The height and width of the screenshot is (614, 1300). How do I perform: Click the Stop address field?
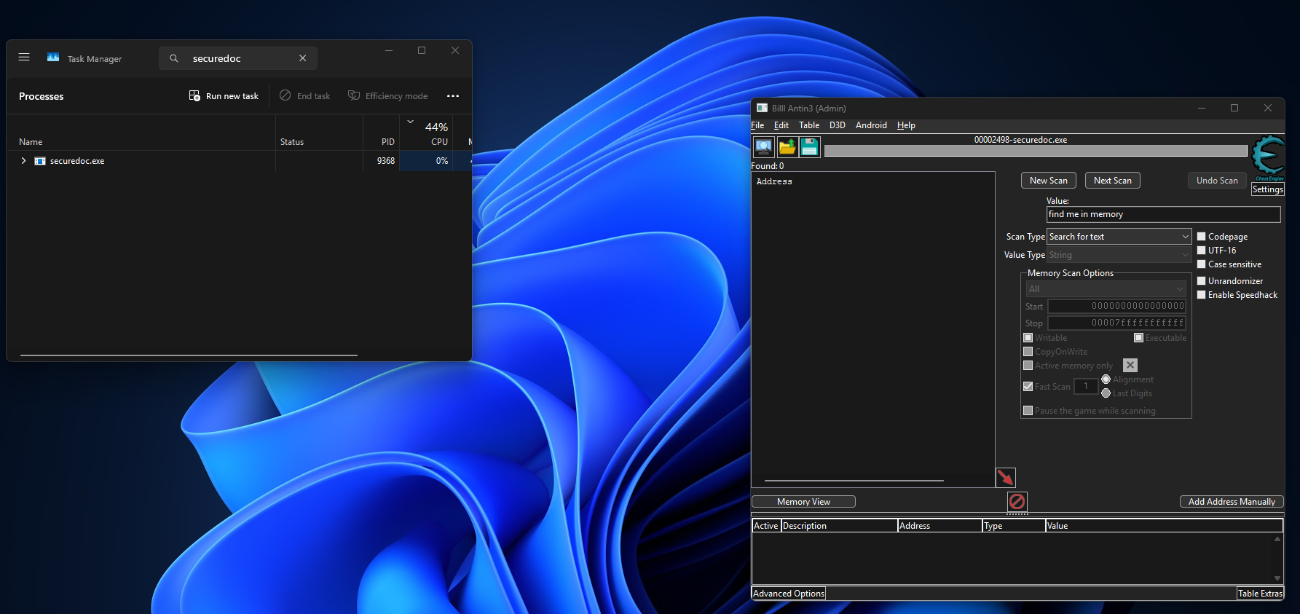click(1116, 323)
